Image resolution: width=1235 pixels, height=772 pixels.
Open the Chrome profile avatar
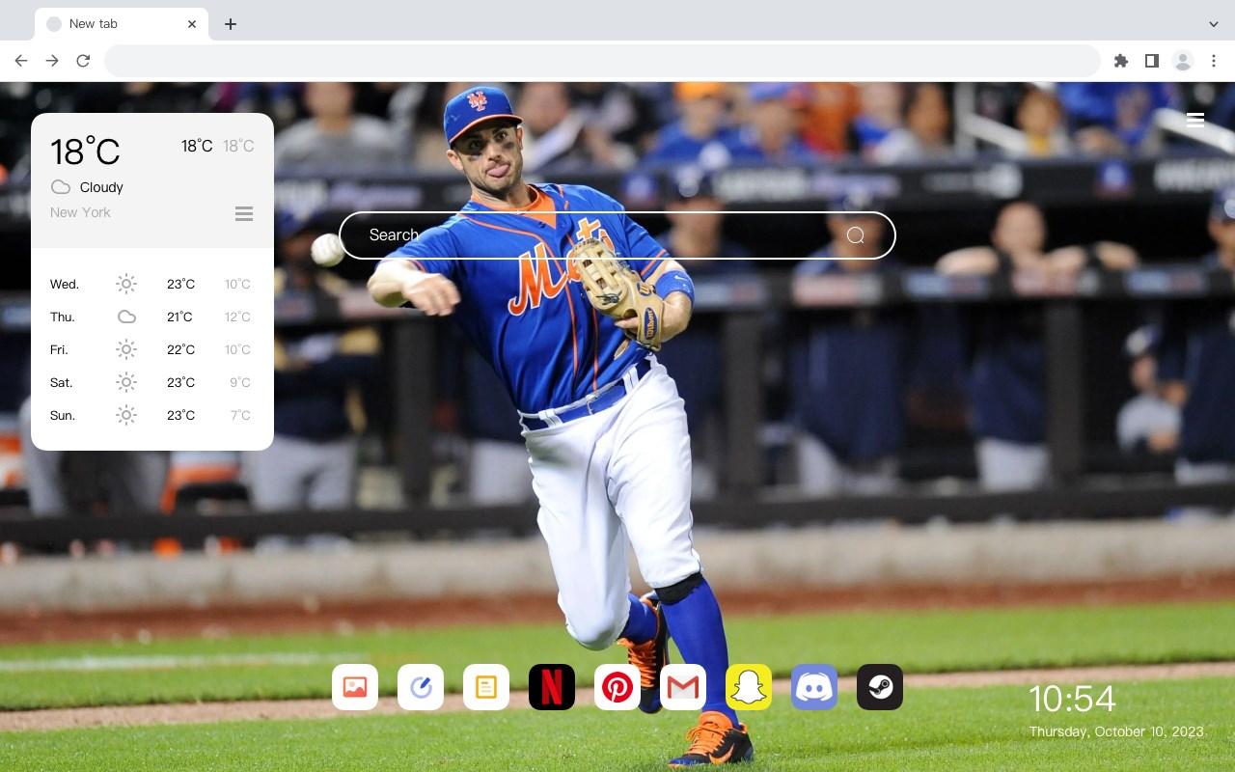(x=1183, y=61)
